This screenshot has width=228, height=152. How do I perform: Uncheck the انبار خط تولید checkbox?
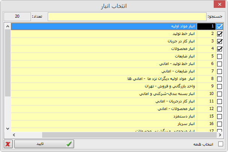point(220,34)
